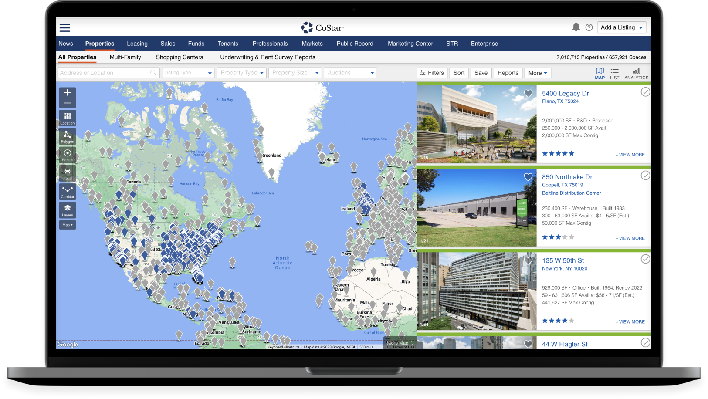
Task: Expand the More options dropdown
Action: click(538, 73)
